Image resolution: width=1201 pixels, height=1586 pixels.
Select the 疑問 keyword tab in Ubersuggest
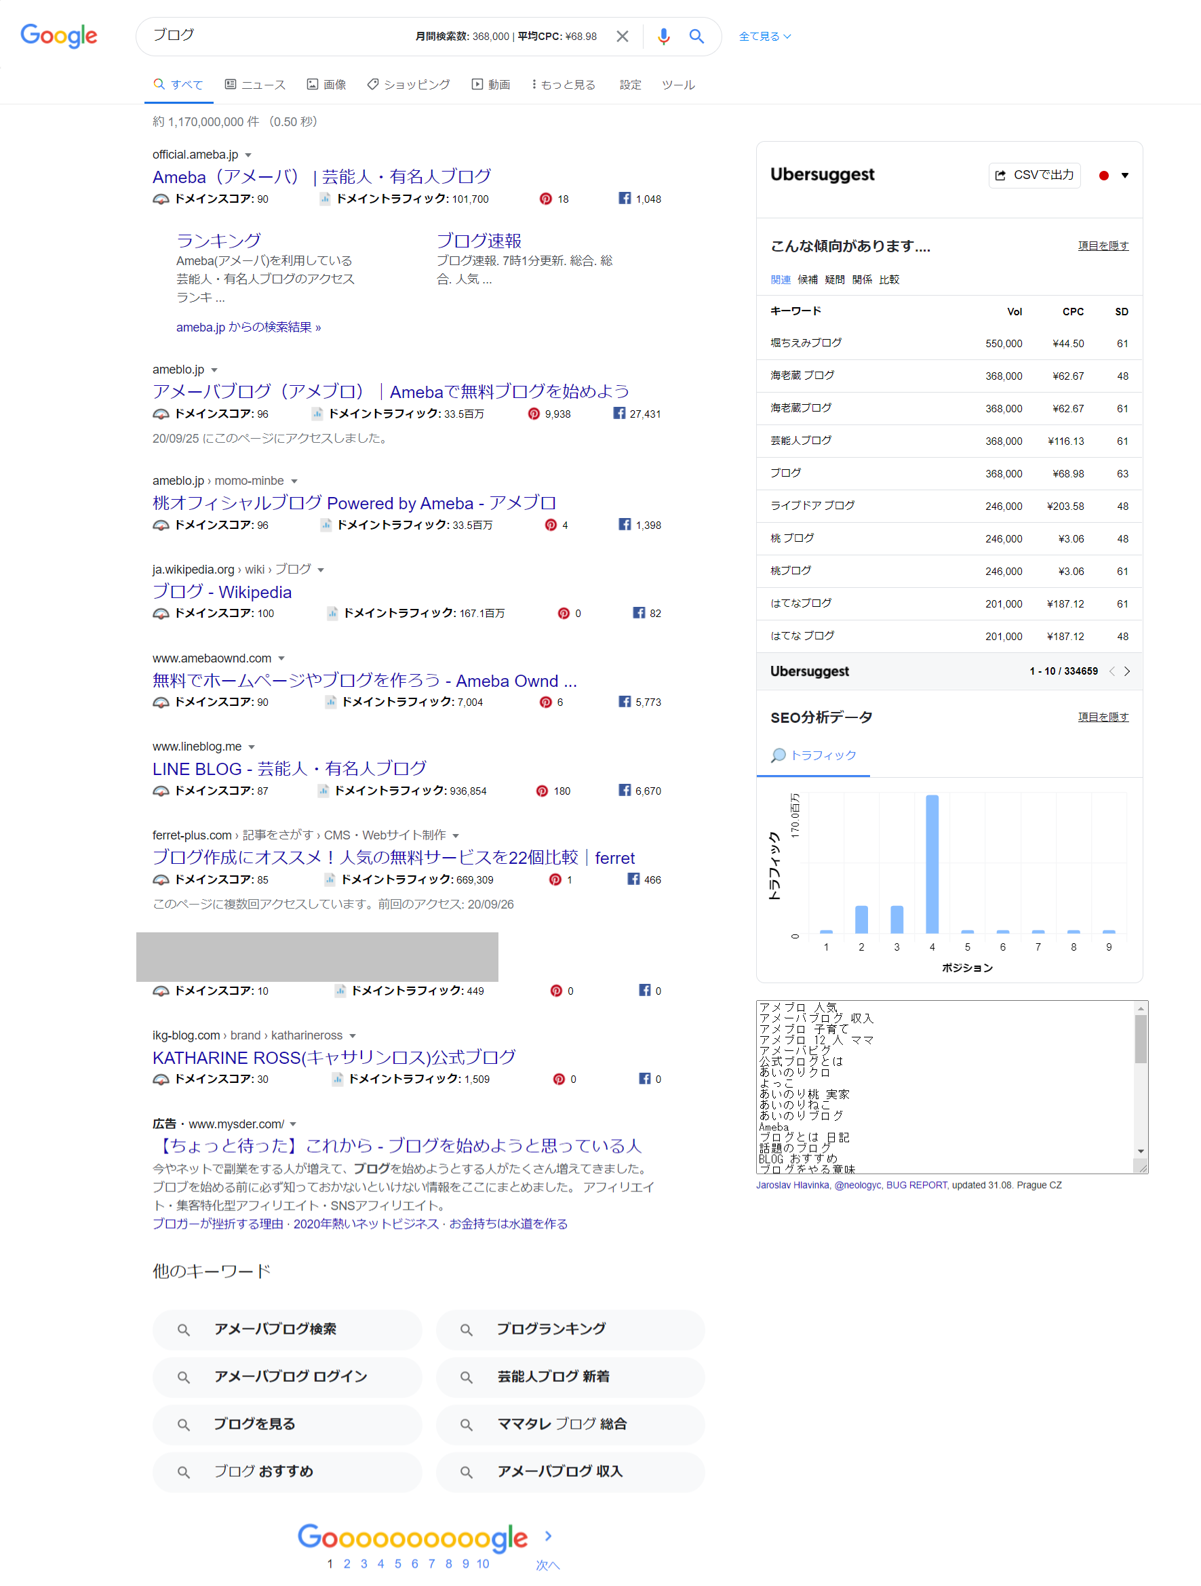(835, 279)
